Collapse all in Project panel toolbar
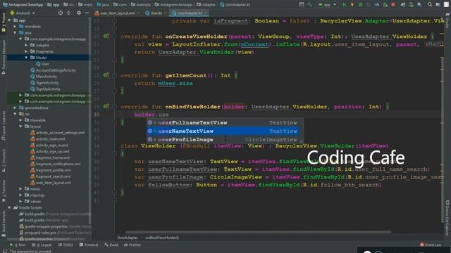The image size is (451, 253). 69,13
